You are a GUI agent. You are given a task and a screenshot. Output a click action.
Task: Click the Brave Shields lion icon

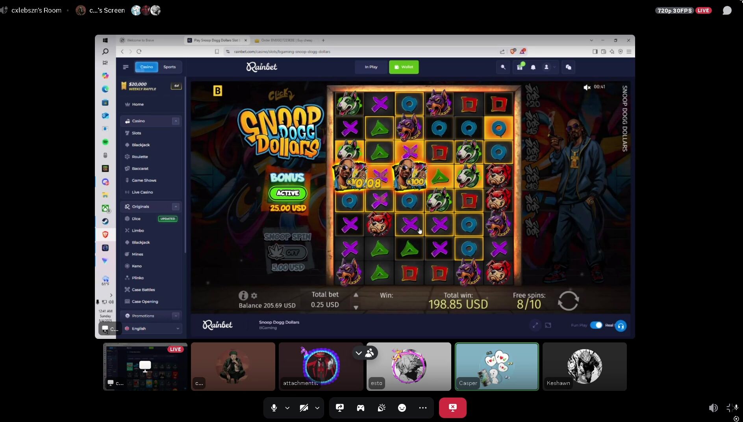tap(513, 51)
